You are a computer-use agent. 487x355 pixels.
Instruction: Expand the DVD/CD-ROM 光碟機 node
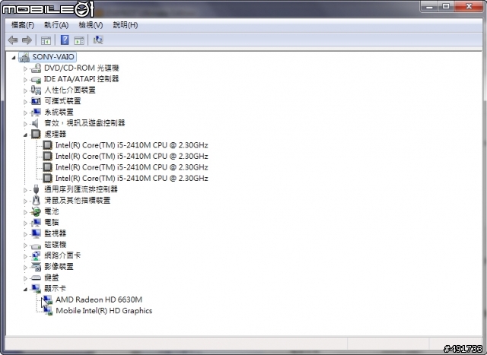pyautogui.click(x=25, y=68)
